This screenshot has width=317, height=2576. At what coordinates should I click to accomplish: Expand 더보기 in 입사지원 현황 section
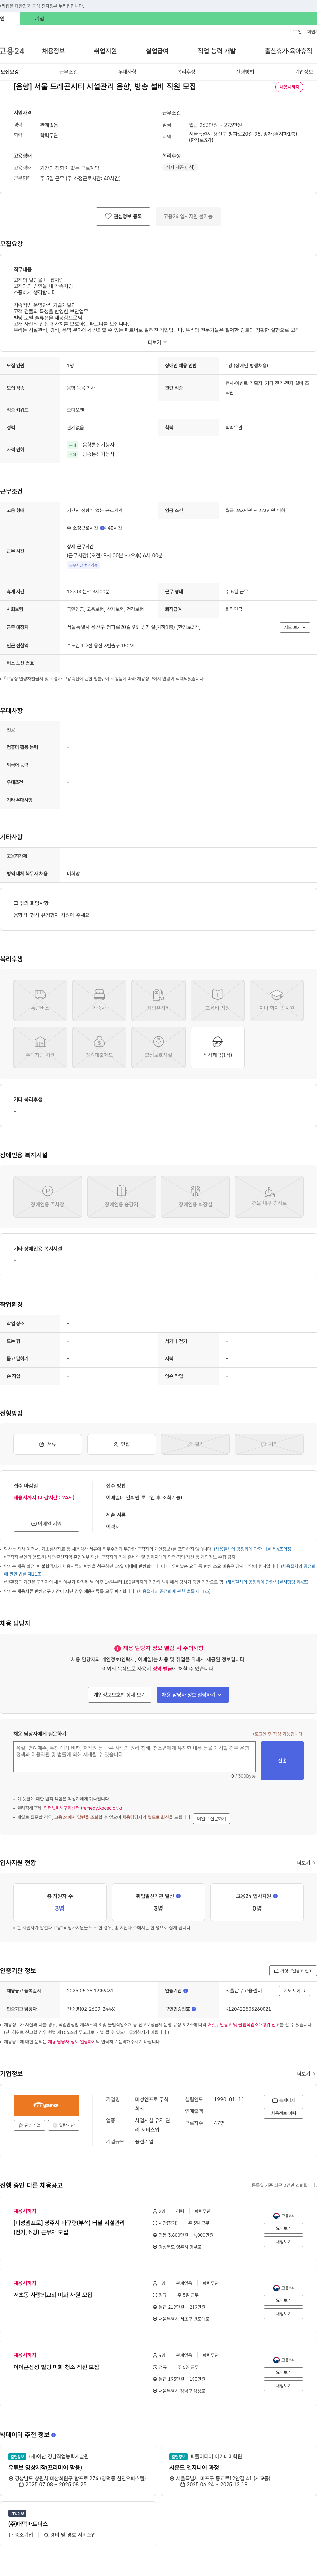(306, 1863)
